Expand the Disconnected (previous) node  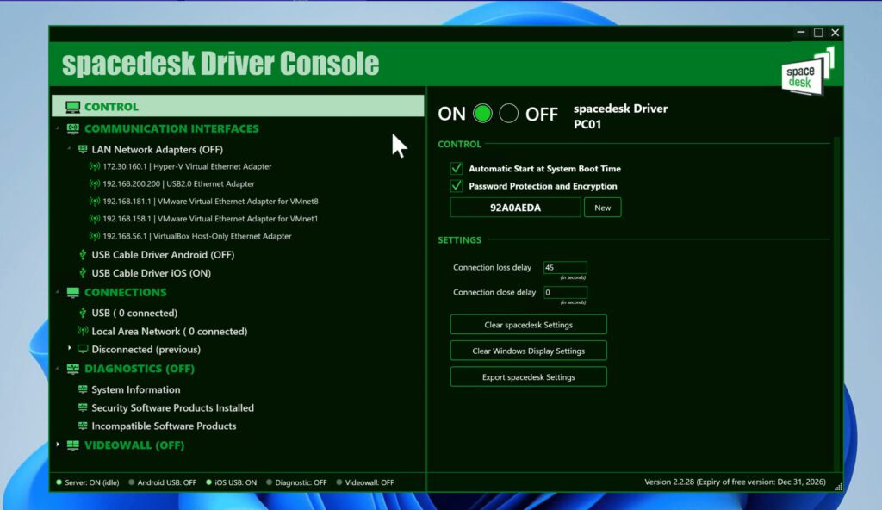coord(69,348)
